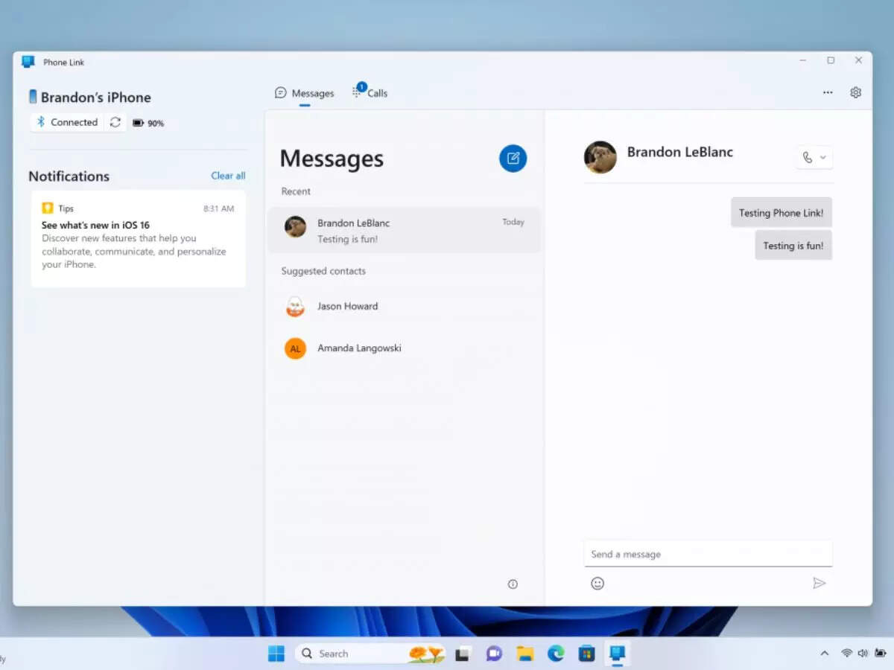Click the send message arrow icon
Image resolution: width=894 pixels, height=670 pixels.
click(819, 583)
